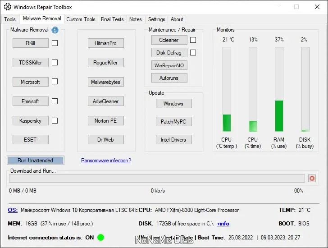Click the "0 MB / 0 MB" download size text
This screenshot has width=328, height=248.
(x=23, y=191)
